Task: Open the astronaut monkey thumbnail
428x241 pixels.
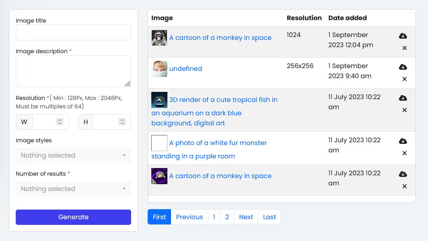Action: click(159, 38)
